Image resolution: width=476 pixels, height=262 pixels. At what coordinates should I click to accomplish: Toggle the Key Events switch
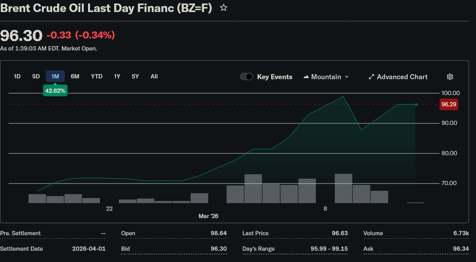click(x=246, y=76)
